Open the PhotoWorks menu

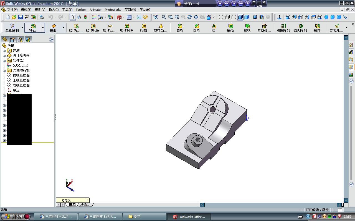tap(113, 10)
